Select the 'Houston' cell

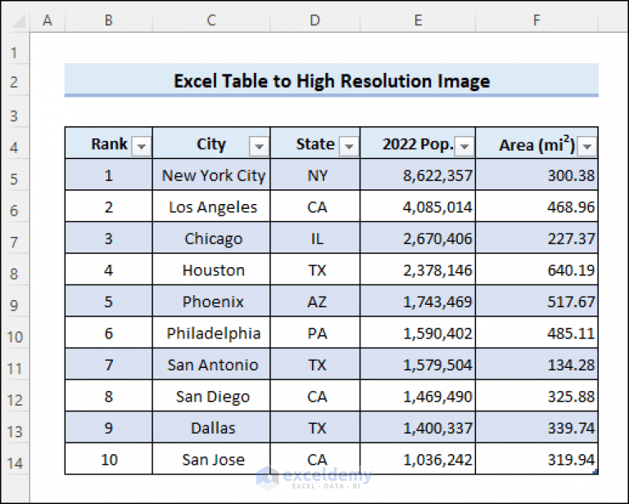pos(211,270)
